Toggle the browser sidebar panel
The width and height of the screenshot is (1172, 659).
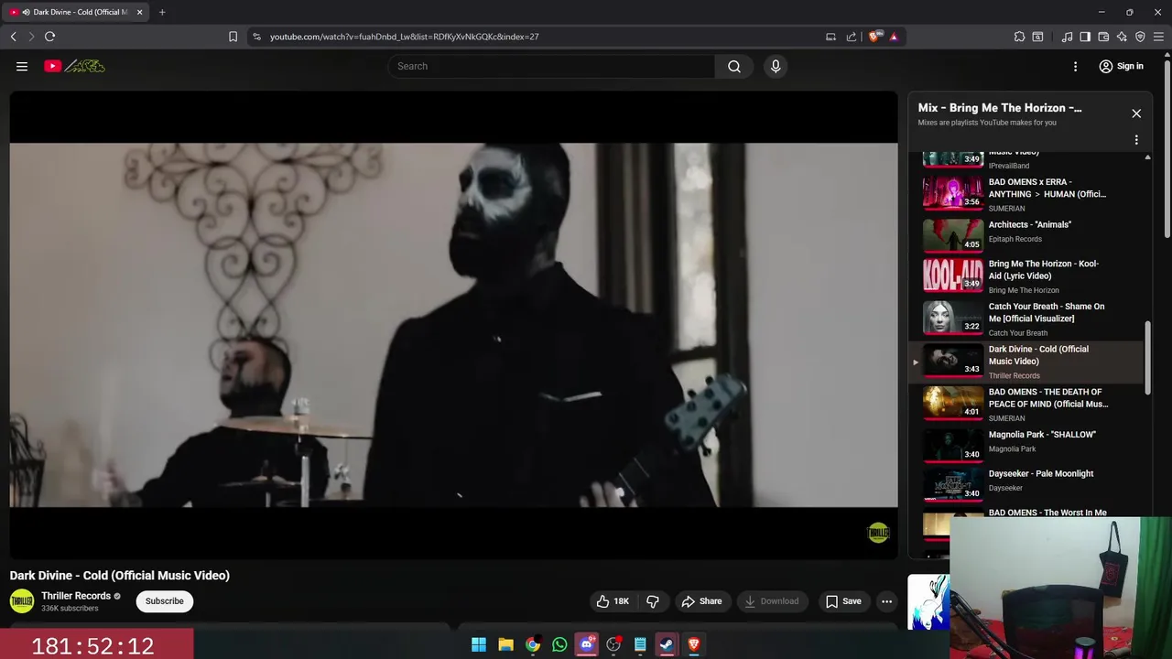pyautogui.click(x=1085, y=37)
